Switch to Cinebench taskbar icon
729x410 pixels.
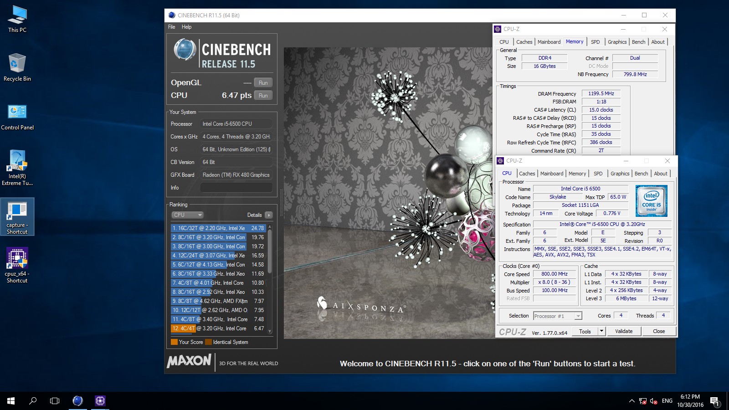(x=78, y=401)
